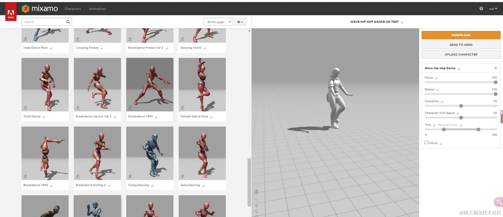Click the search magnifier icon
Viewport: 503px width, 217px height.
point(68,22)
